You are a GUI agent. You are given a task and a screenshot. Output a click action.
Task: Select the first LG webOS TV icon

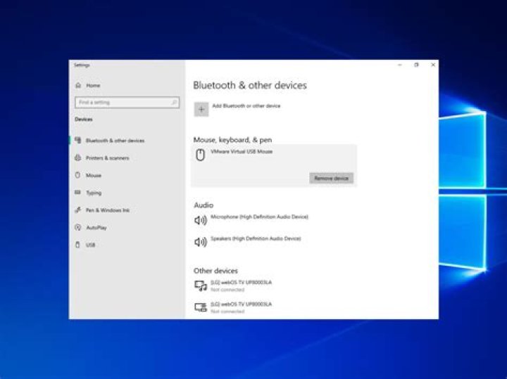tap(201, 285)
